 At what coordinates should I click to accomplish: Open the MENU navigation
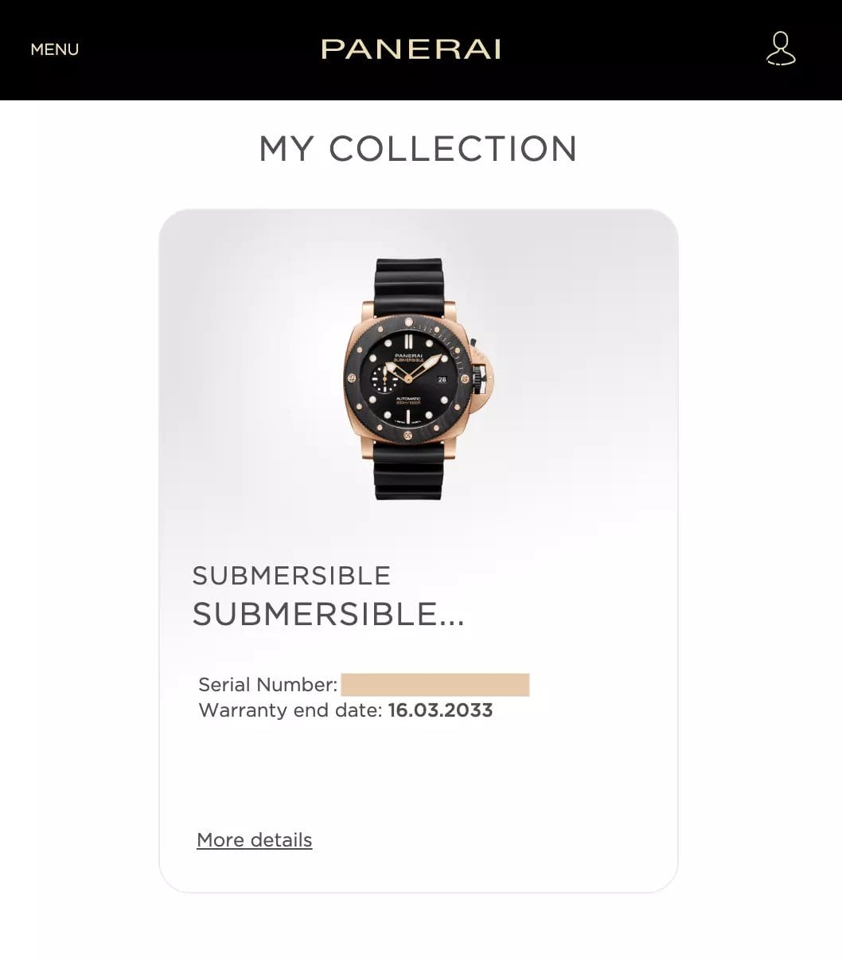click(x=54, y=49)
